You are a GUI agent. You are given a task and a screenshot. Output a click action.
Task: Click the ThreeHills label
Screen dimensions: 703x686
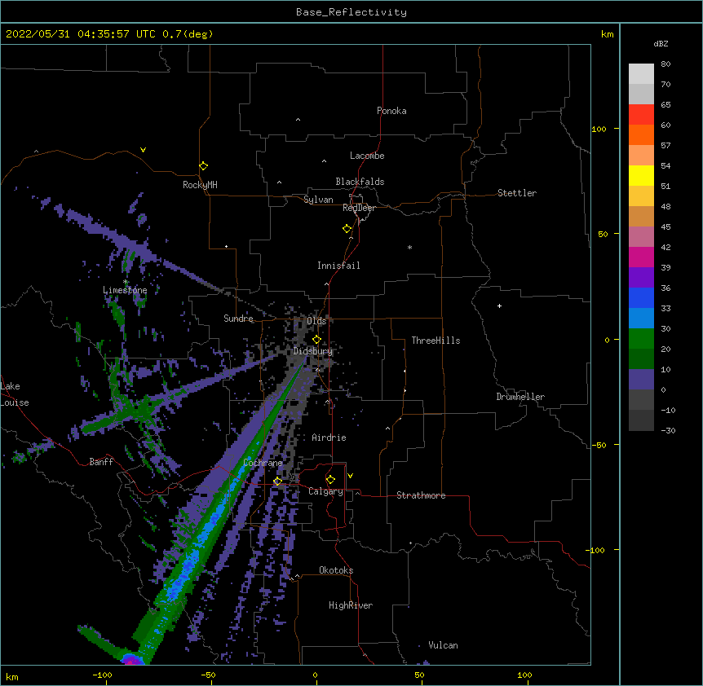pyautogui.click(x=436, y=341)
